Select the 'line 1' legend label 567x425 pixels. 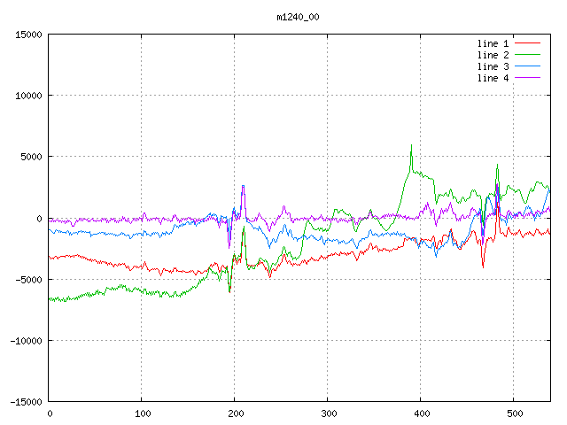pyautogui.click(x=493, y=43)
